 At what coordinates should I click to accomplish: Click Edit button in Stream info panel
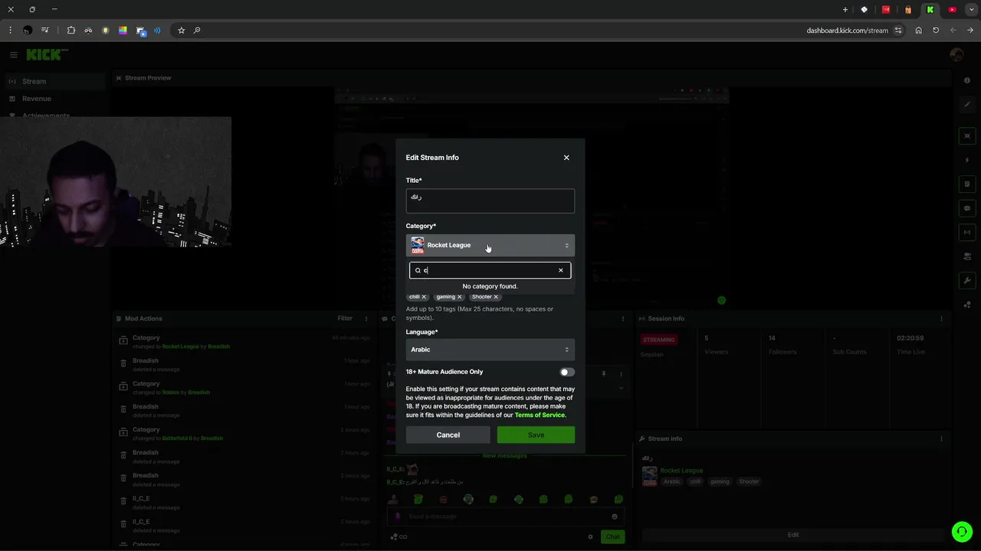(793, 535)
